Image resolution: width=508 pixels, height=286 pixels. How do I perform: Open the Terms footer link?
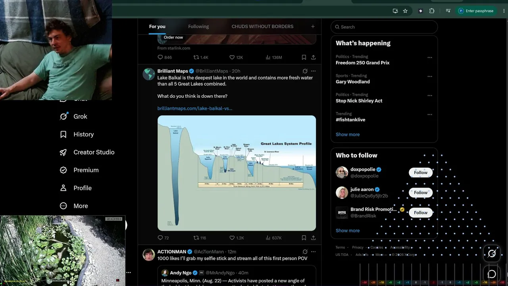point(340,247)
